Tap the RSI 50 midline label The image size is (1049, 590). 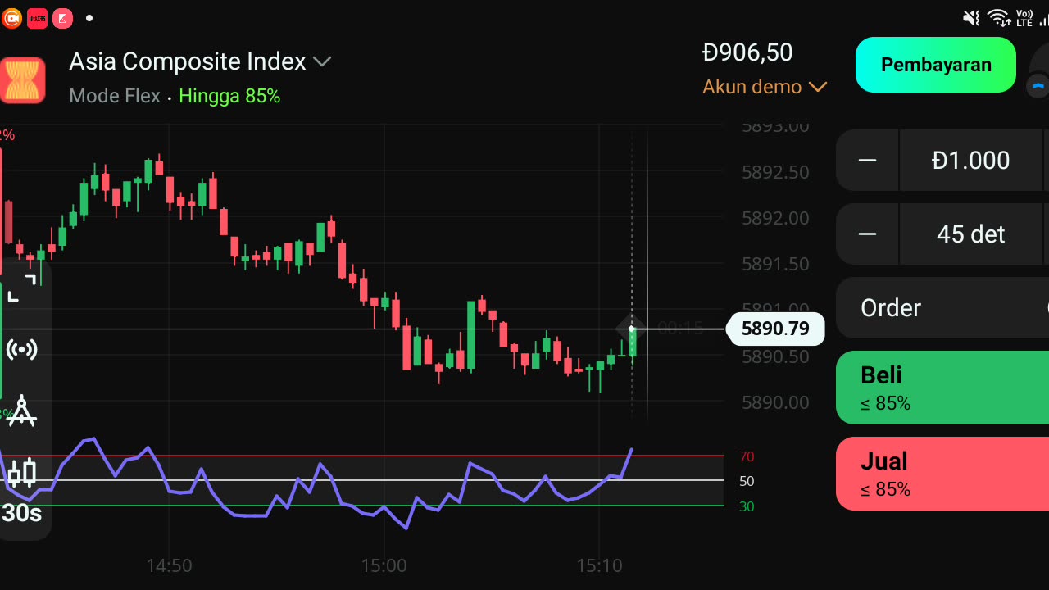pyautogui.click(x=747, y=481)
